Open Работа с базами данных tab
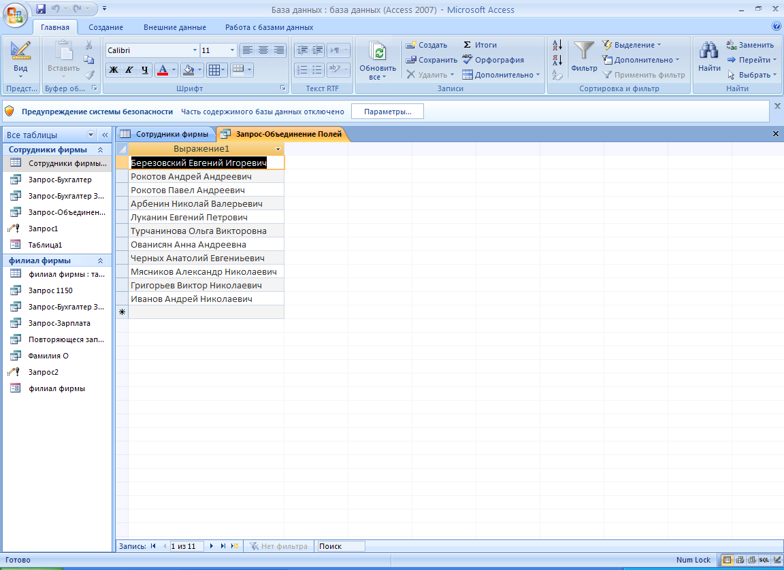 pyautogui.click(x=269, y=27)
